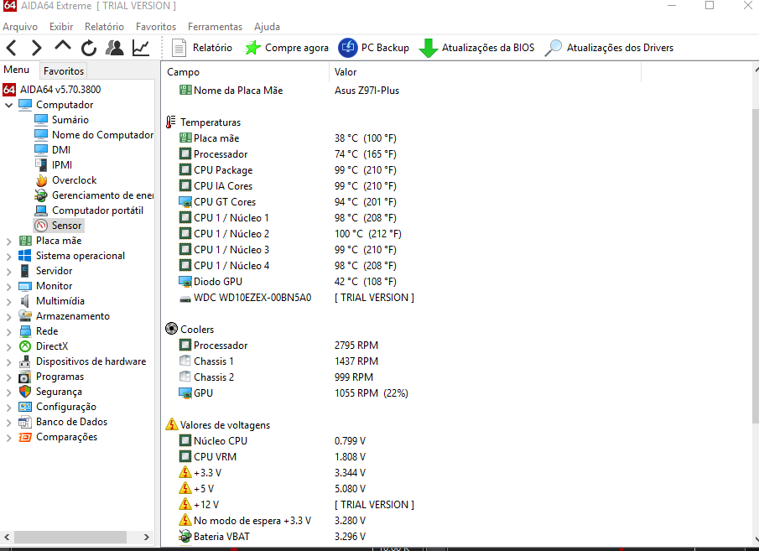The width and height of the screenshot is (759, 551).
Task: Expand the DirectX tree node
Action: [8, 346]
